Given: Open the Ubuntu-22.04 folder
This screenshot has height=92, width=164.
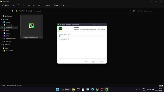Looking at the screenshot, I should 9,51.
